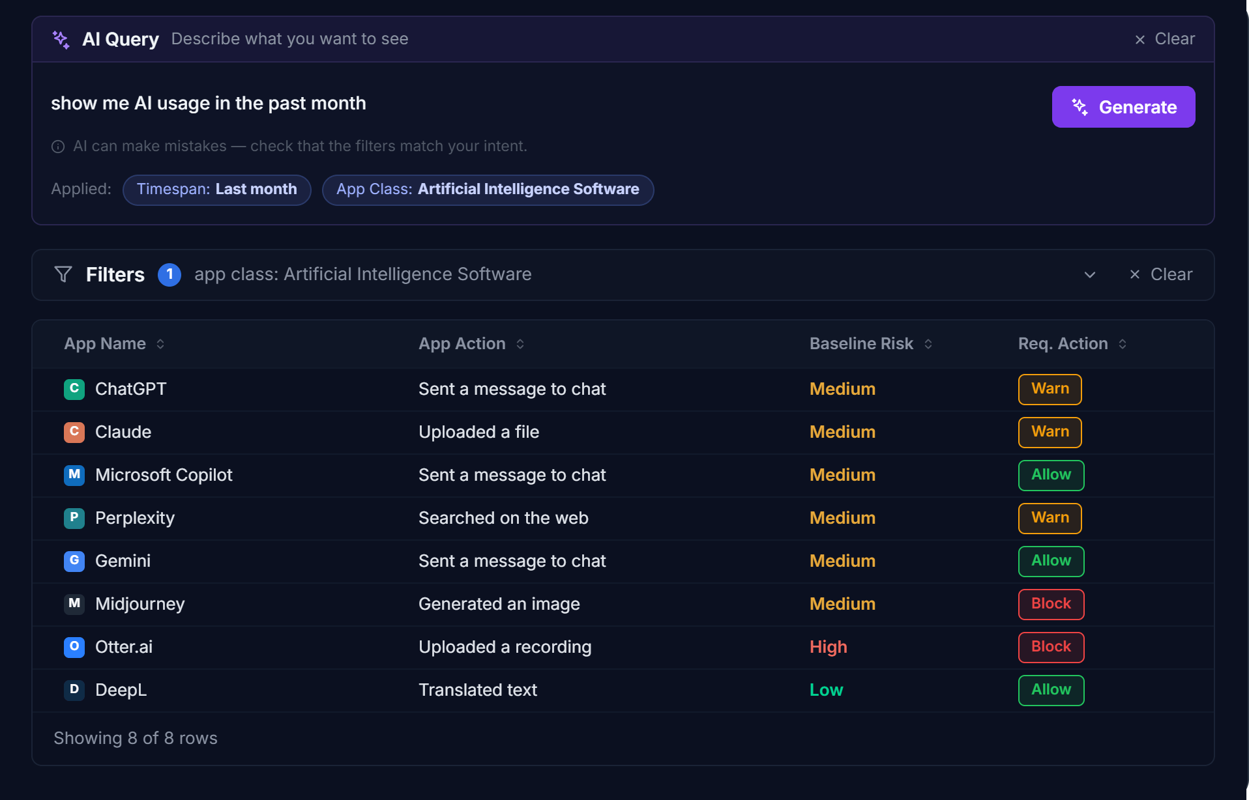The image size is (1249, 800).
Task: Click the filter summary 'app class: Artificial Intelligence Software'
Action: 362,274
